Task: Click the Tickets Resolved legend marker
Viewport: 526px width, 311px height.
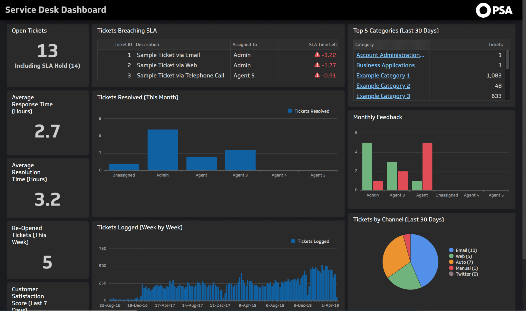Action: click(290, 111)
